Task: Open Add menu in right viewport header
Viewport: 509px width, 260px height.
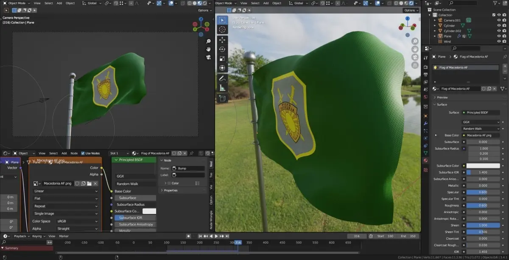Action: click(266, 3)
